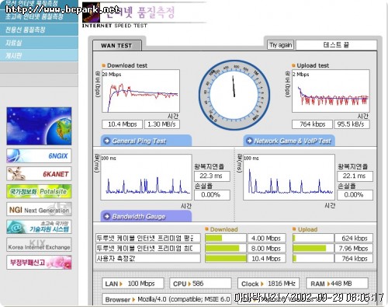Open the NGI Next Generation banner
The height and width of the screenshot is (307, 388).
[39, 209]
